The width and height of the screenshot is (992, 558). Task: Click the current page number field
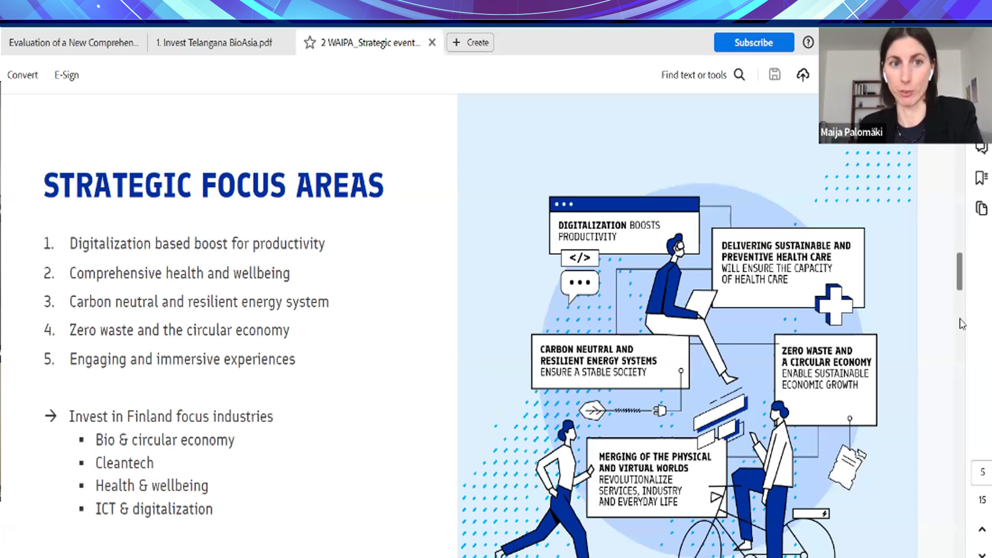(x=982, y=472)
